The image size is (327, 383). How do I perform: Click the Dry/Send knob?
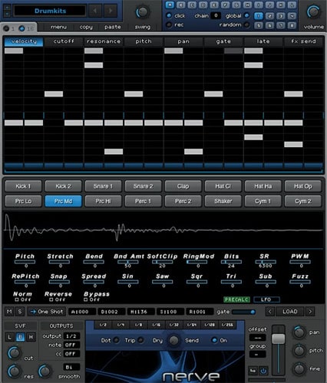tap(173, 340)
